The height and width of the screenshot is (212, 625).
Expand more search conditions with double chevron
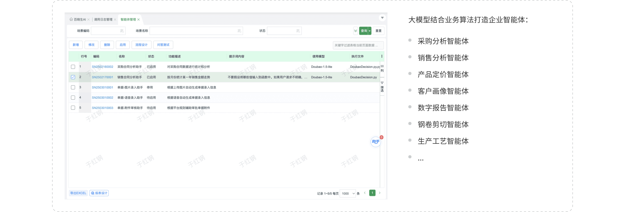click(x=355, y=31)
